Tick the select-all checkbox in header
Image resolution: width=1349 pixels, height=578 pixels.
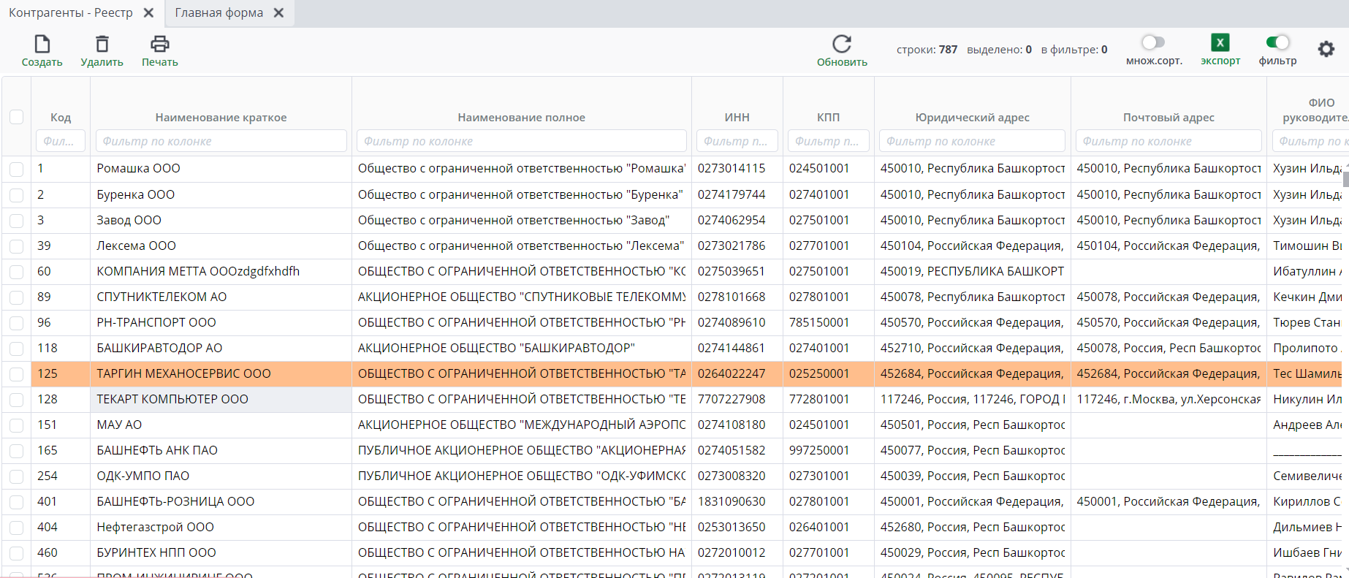[16, 117]
